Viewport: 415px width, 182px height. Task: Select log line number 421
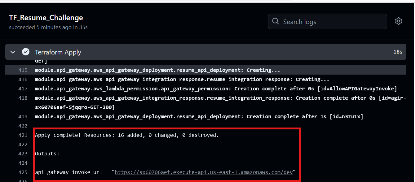pos(23,135)
